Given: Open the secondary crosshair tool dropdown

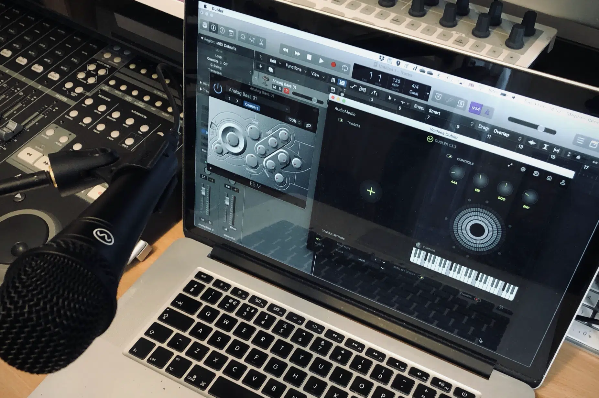Looking at the screenshot, I should 404,103.
